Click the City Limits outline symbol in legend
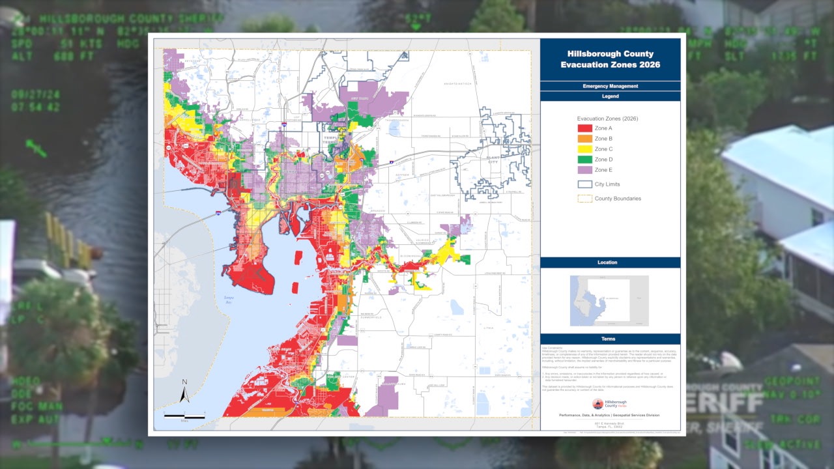This screenshot has height=469, width=834. click(x=584, y=184)
